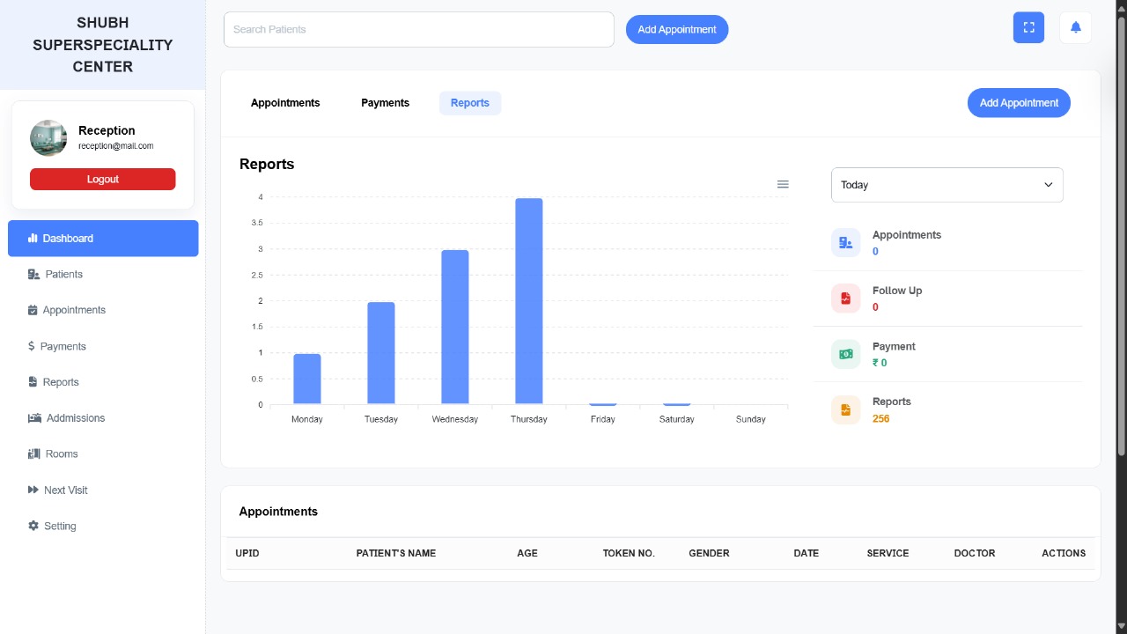Click Add Appointment in the tabs card
This screenshot has width=1127, height=634.
pyautogui.click(x=1019, y=103)
